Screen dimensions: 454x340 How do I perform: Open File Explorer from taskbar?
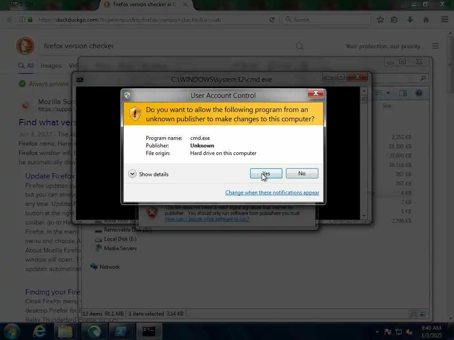pyautogui.click(x=65, y=331)
